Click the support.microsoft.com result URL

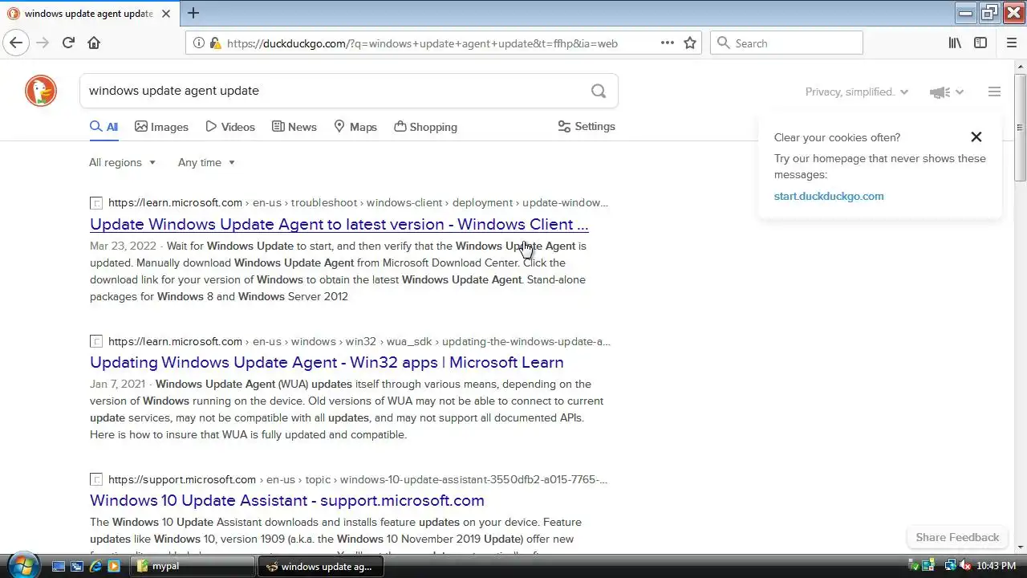click(x=358, y=480)
